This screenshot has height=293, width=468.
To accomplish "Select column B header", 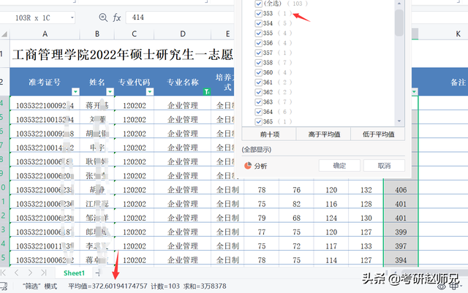I will coord(97,34).
